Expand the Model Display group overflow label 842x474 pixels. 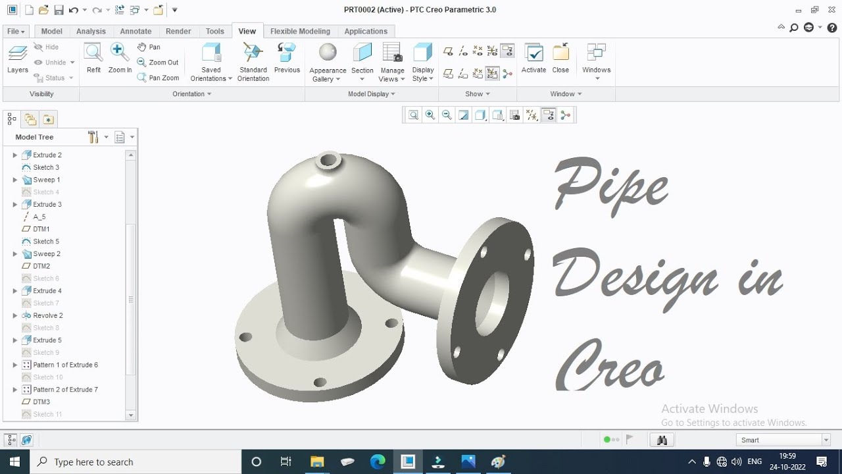[371, 94]
